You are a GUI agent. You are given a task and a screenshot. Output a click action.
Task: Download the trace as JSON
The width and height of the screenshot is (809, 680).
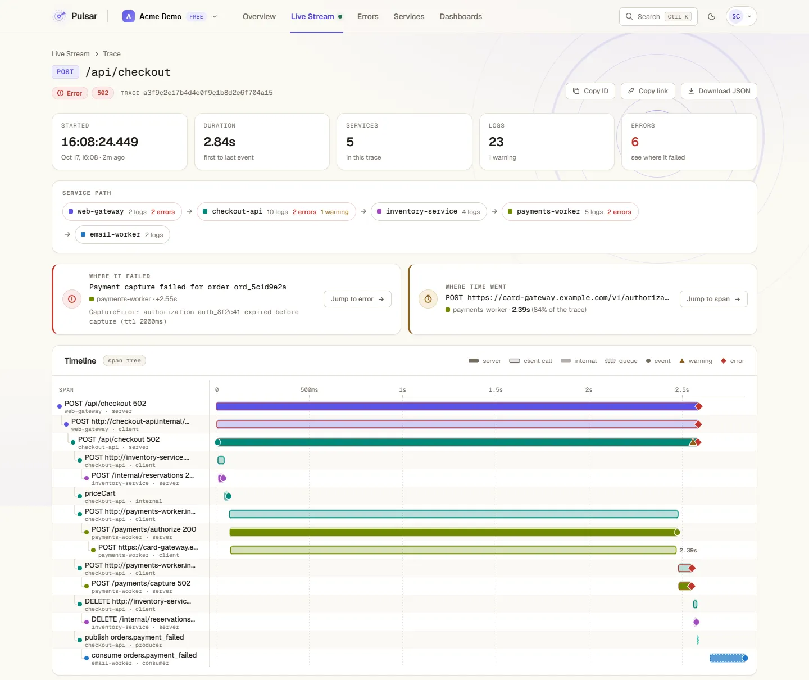pos(719,91)
